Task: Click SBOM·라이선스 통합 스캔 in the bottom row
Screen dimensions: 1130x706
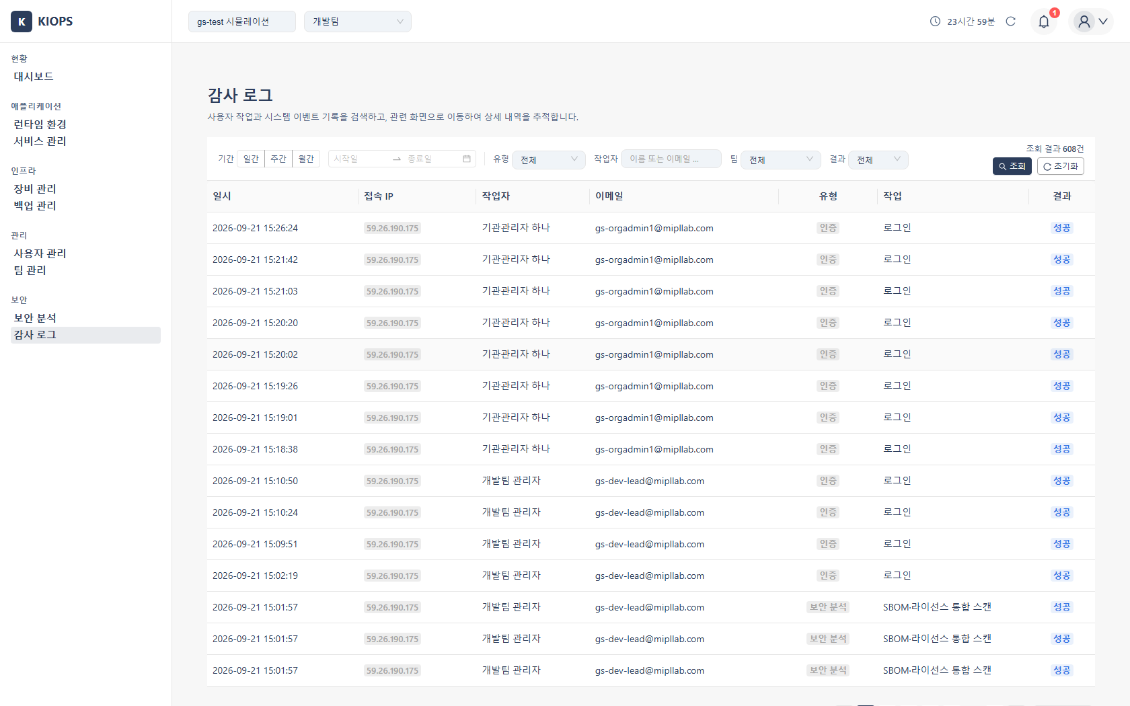Action: click(937, 670)
